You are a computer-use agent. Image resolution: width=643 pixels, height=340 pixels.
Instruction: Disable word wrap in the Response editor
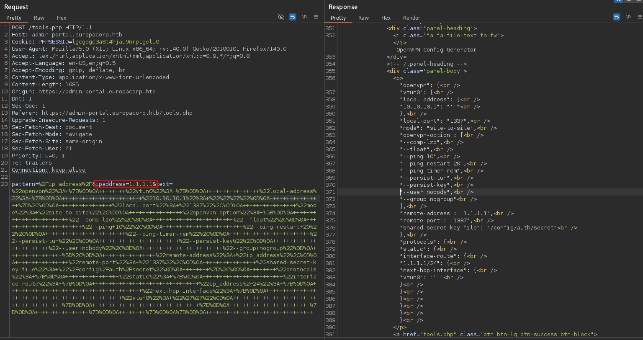616,17
